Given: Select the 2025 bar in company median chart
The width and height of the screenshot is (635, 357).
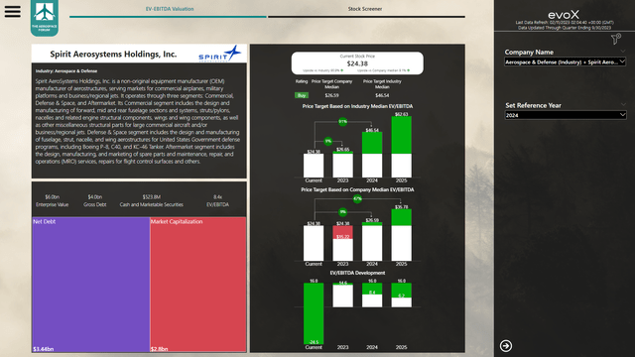Looking at the screenshot, I should pyautogui.click(x=401, y=235).
